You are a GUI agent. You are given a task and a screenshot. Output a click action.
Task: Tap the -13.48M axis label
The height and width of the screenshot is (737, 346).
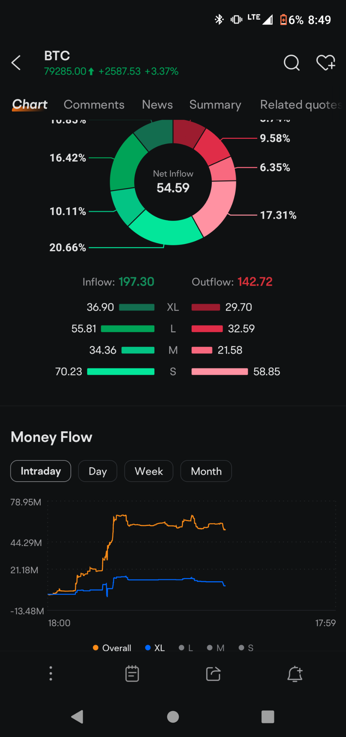pyautogui.click(x=27, y=611)
